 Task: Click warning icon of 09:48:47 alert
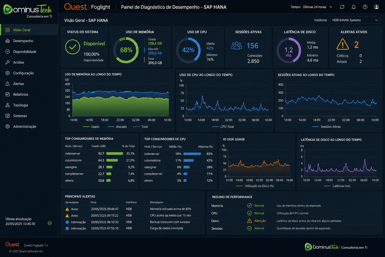coord(67,209)
